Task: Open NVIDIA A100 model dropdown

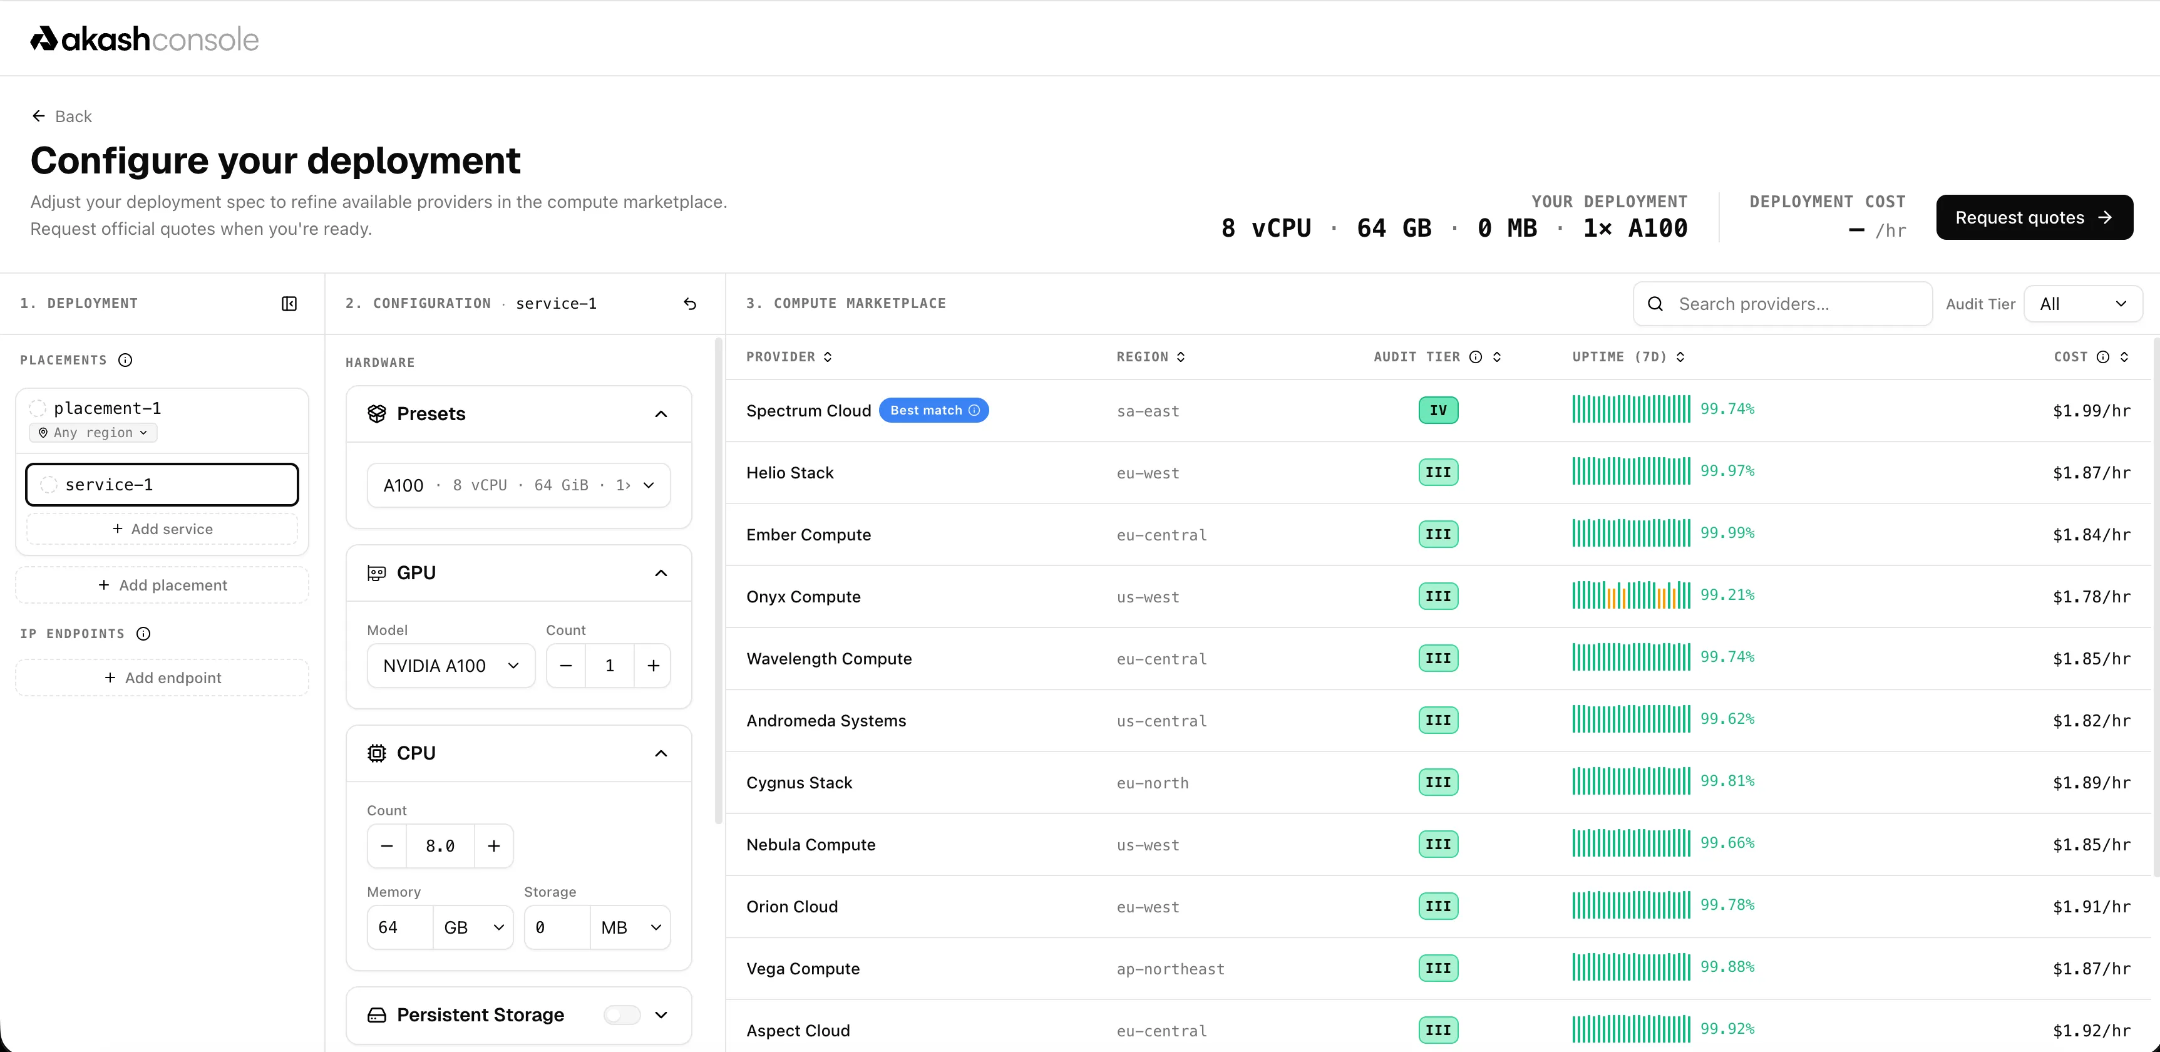Action: [x=451, y=665]
